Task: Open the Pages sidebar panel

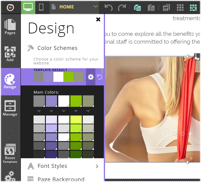Action: click(10, 27)
